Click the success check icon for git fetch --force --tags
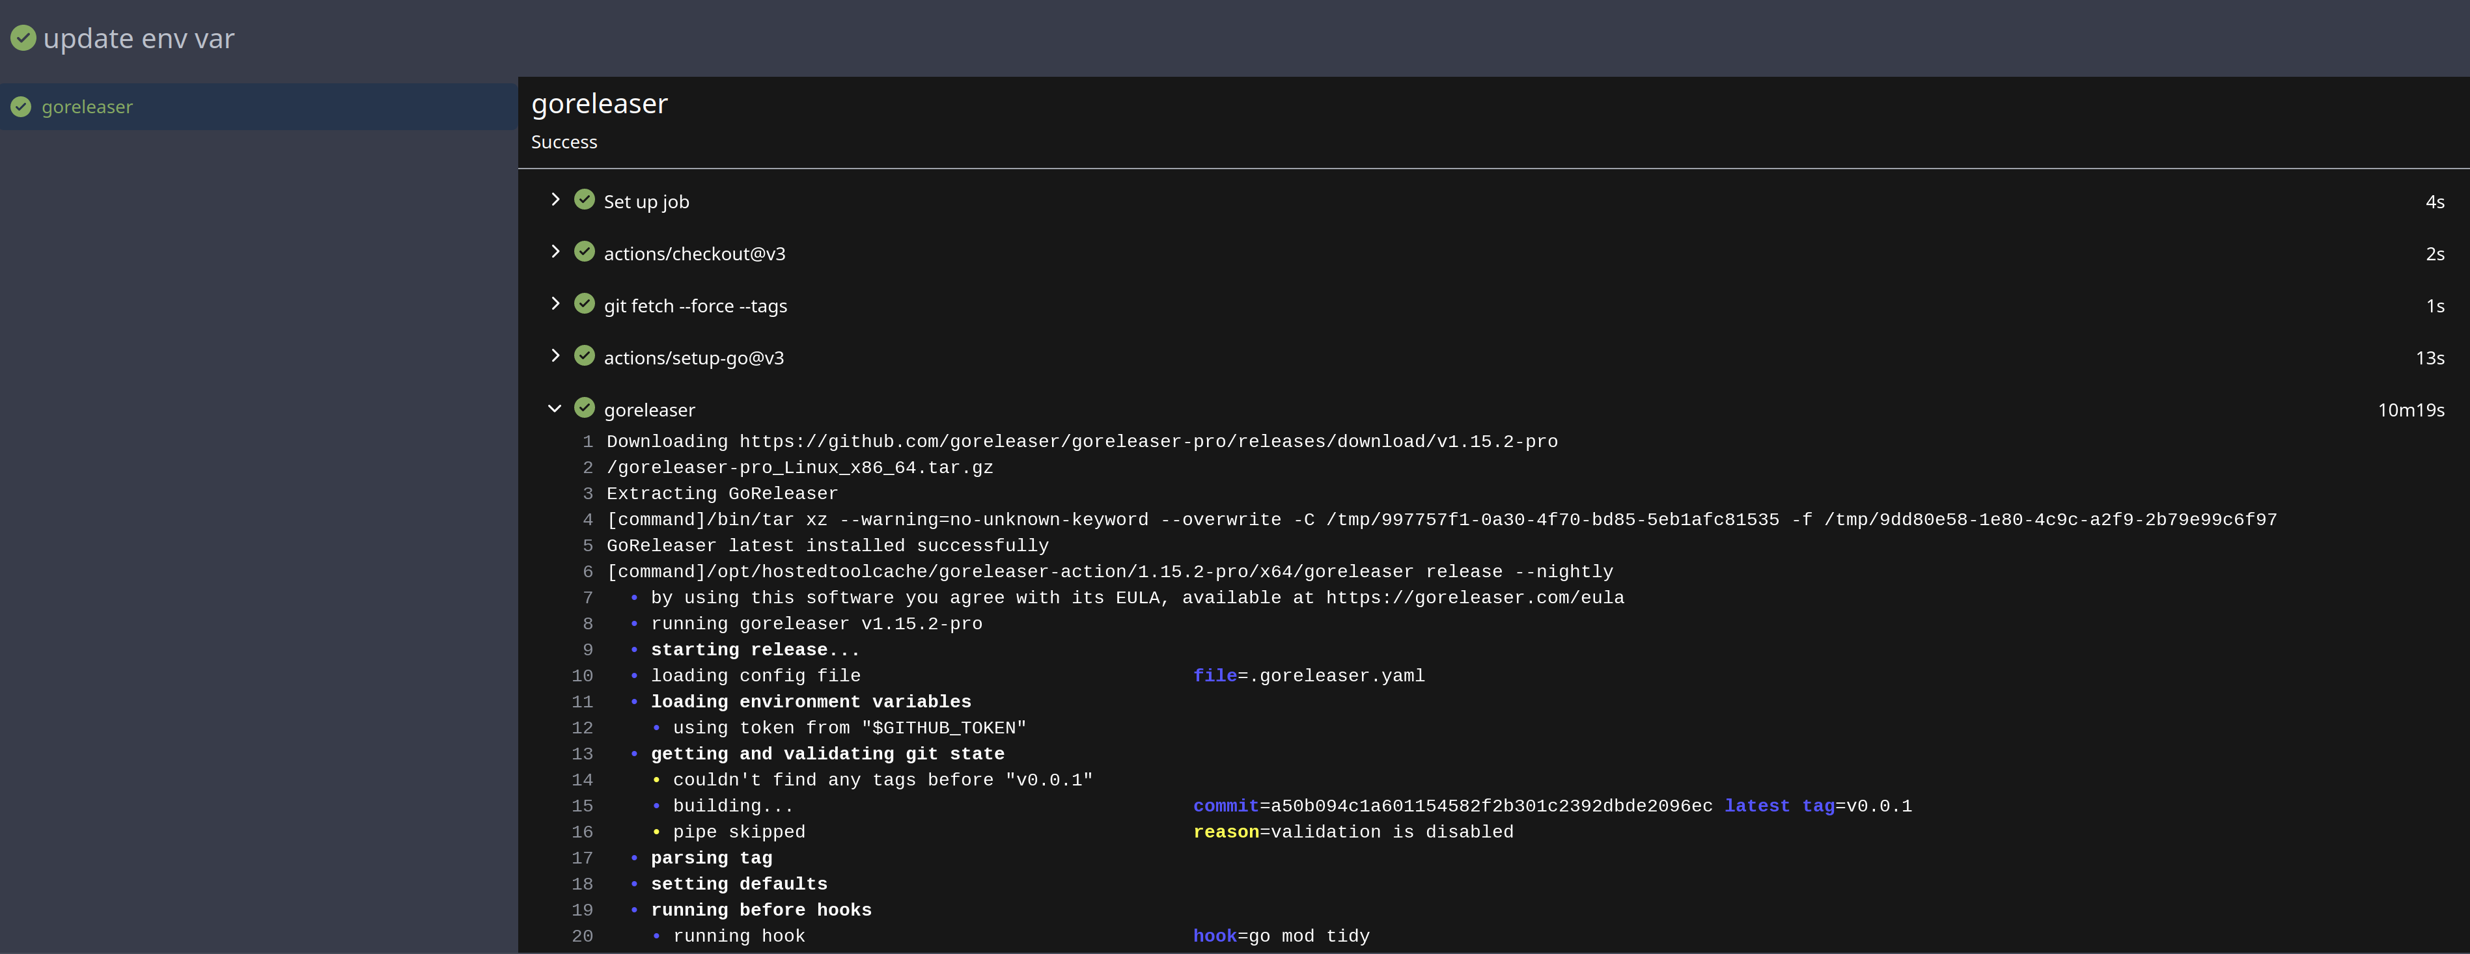 (584, 304)
